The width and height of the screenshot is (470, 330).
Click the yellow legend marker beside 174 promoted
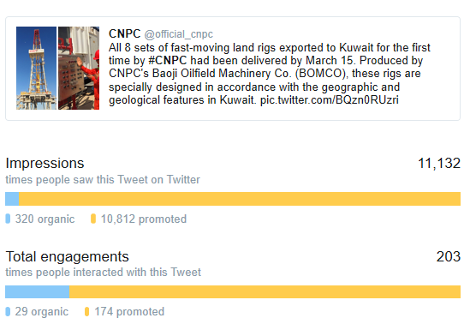[87, 312]
